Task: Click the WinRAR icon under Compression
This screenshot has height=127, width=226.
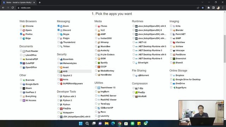Action: [136, 97]
